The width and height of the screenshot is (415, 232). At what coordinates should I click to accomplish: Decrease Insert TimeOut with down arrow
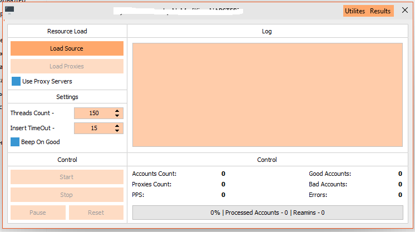(x=117, y=131)
